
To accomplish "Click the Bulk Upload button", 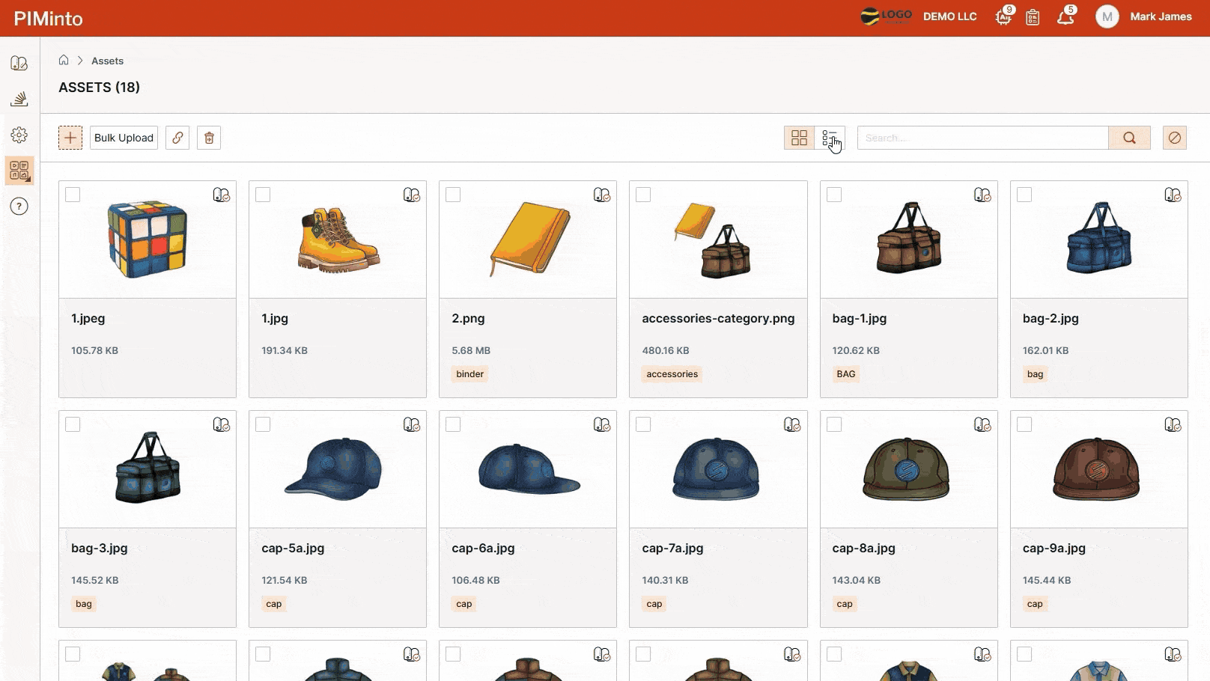I will (x=124, y=138).
